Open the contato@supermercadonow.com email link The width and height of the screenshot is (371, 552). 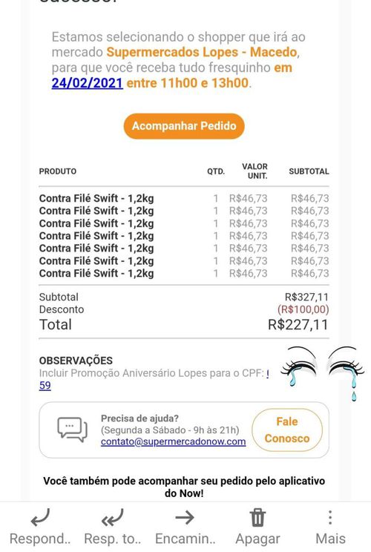[x=173, y=441]
